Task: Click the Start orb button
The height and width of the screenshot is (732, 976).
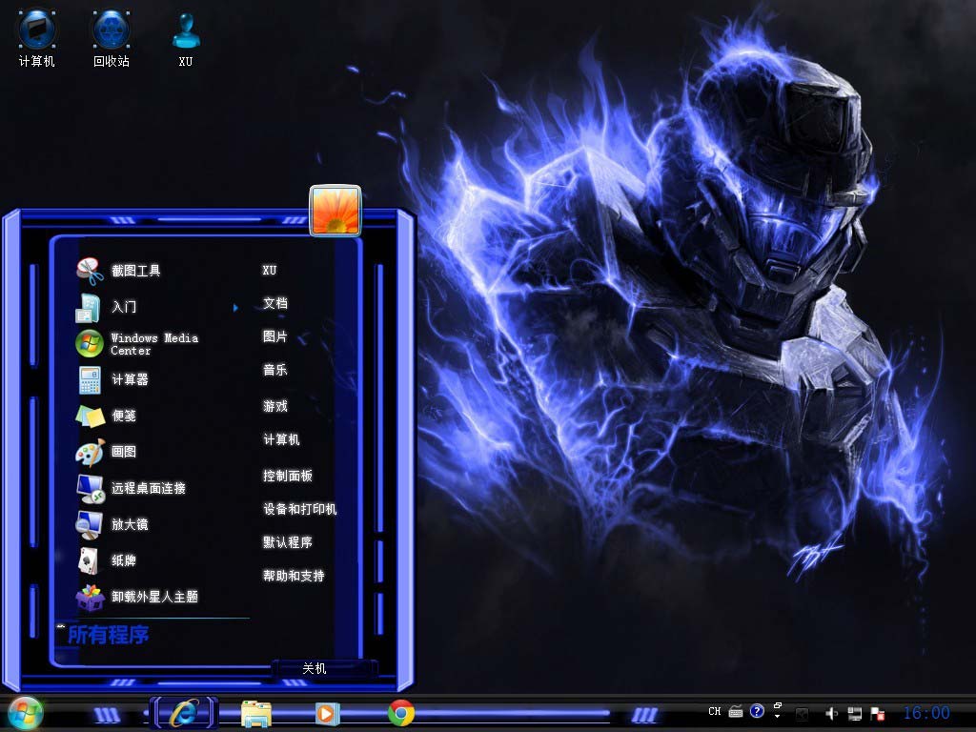Action: coord(26,713)
